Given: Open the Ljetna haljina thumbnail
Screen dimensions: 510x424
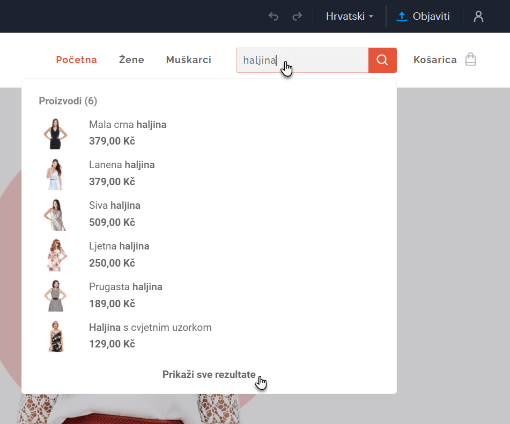Looking at the screenshot, I should (56, 255).
